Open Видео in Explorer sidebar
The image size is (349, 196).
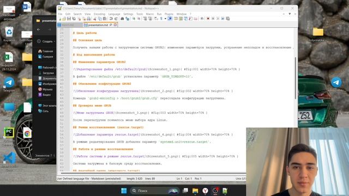tap(45, 95)
